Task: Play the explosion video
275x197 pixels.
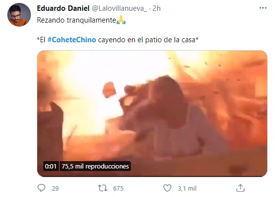Action: (152, 113)
